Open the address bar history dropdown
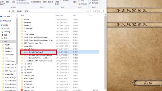 click(87, 11)
